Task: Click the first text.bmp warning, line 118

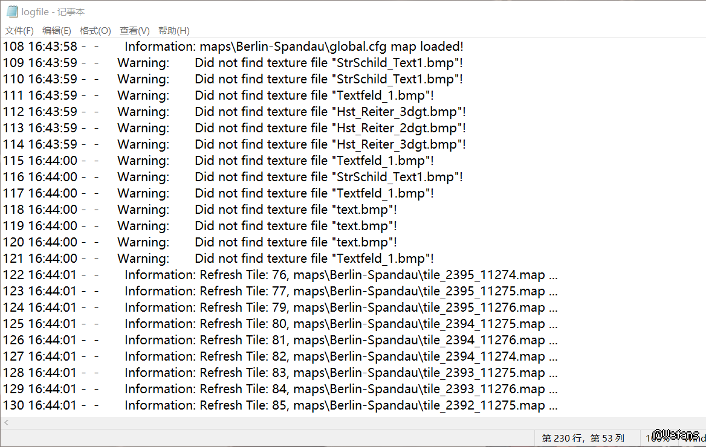Action: pos(364,210)
